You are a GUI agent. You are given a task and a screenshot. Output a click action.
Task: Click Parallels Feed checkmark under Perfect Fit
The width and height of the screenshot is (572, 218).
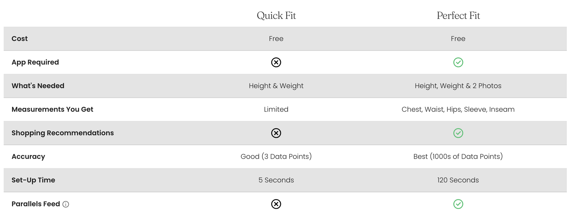point(458,204)
